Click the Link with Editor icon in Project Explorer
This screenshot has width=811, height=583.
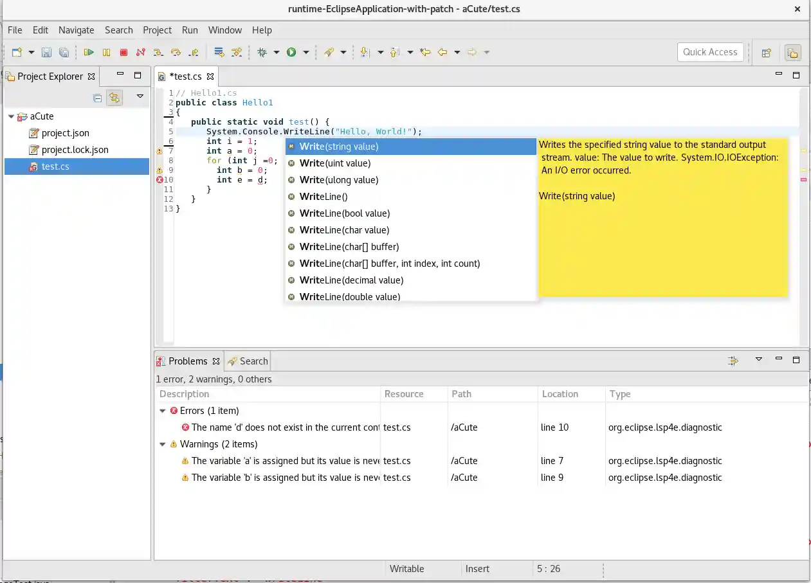pos(114,97)
